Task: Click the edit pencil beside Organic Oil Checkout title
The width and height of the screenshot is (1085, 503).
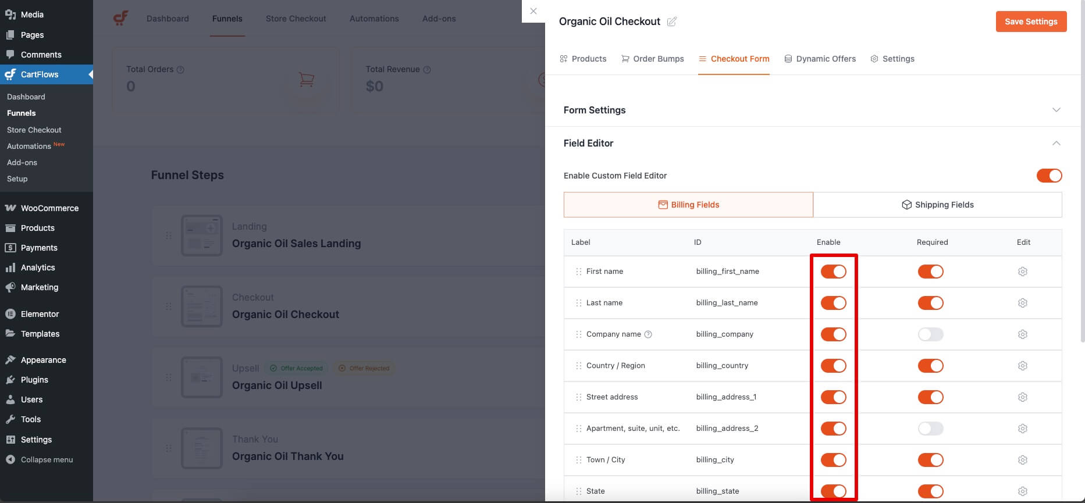Action: 672,22
